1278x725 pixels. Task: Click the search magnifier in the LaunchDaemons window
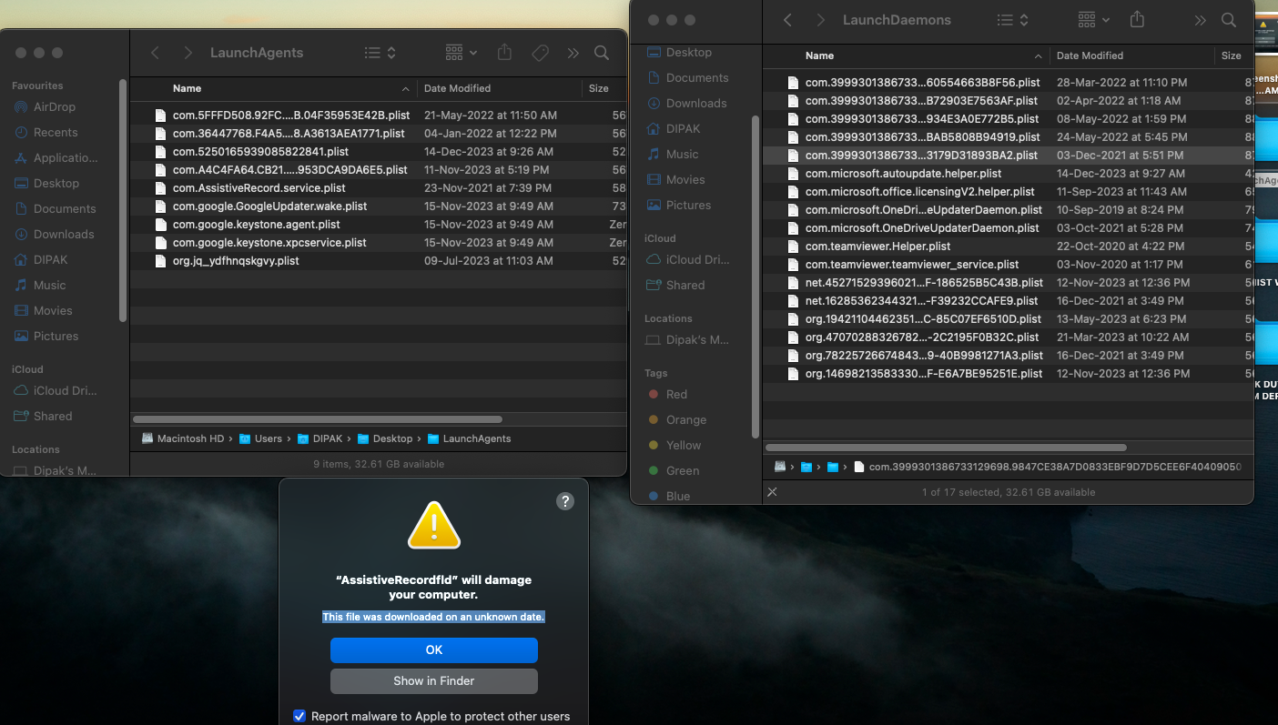click(1229, 19)
